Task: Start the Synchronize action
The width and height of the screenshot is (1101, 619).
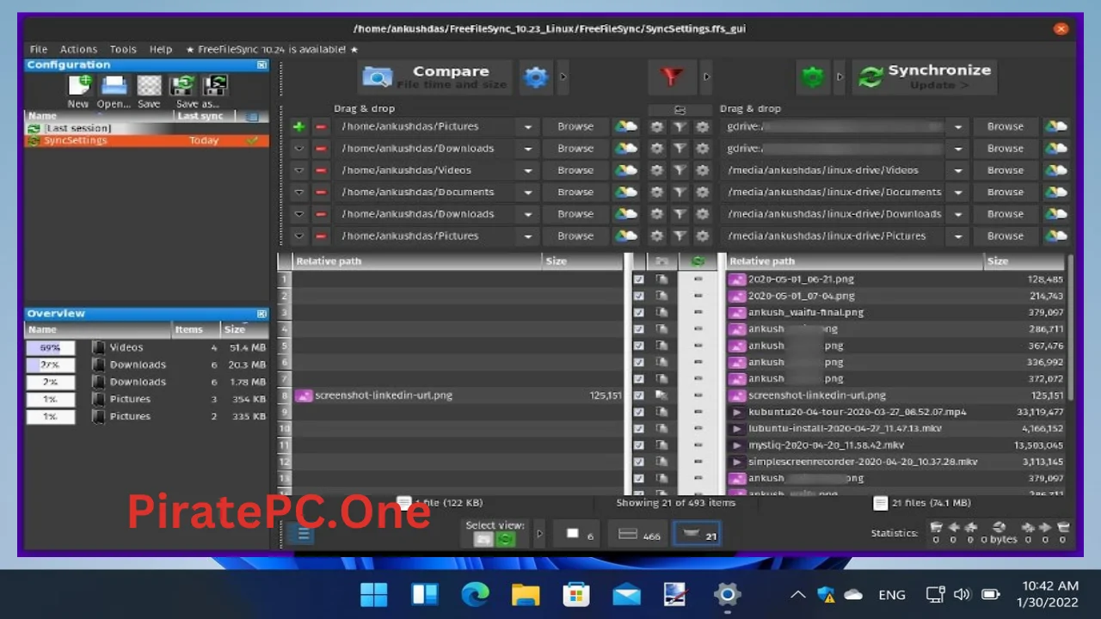Action: pyautogui.click(x=925, y=77)
